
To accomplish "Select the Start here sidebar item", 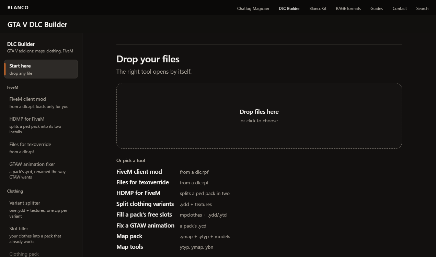I will pos(41,69).
